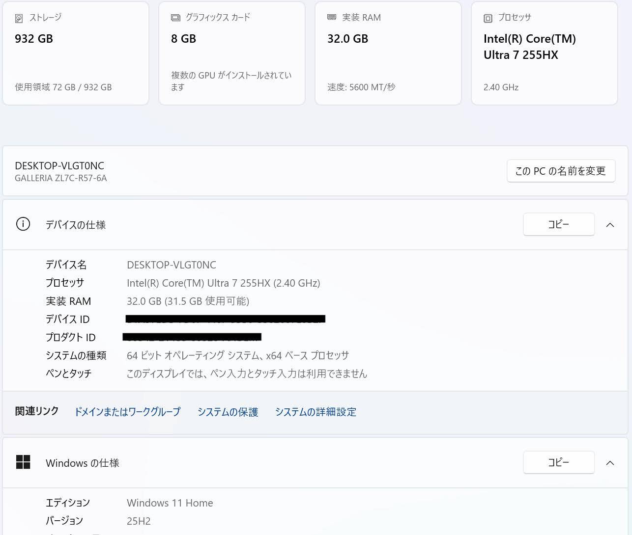Click the エディション value Windows 11 Home
This screenshot has height=535, width=632.
(170, 503)
